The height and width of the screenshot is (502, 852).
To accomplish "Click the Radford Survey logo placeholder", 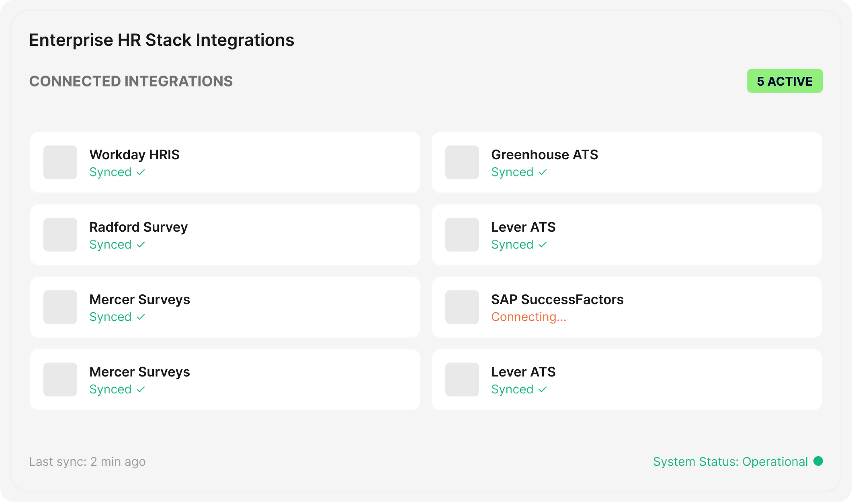I will point(60,235).
